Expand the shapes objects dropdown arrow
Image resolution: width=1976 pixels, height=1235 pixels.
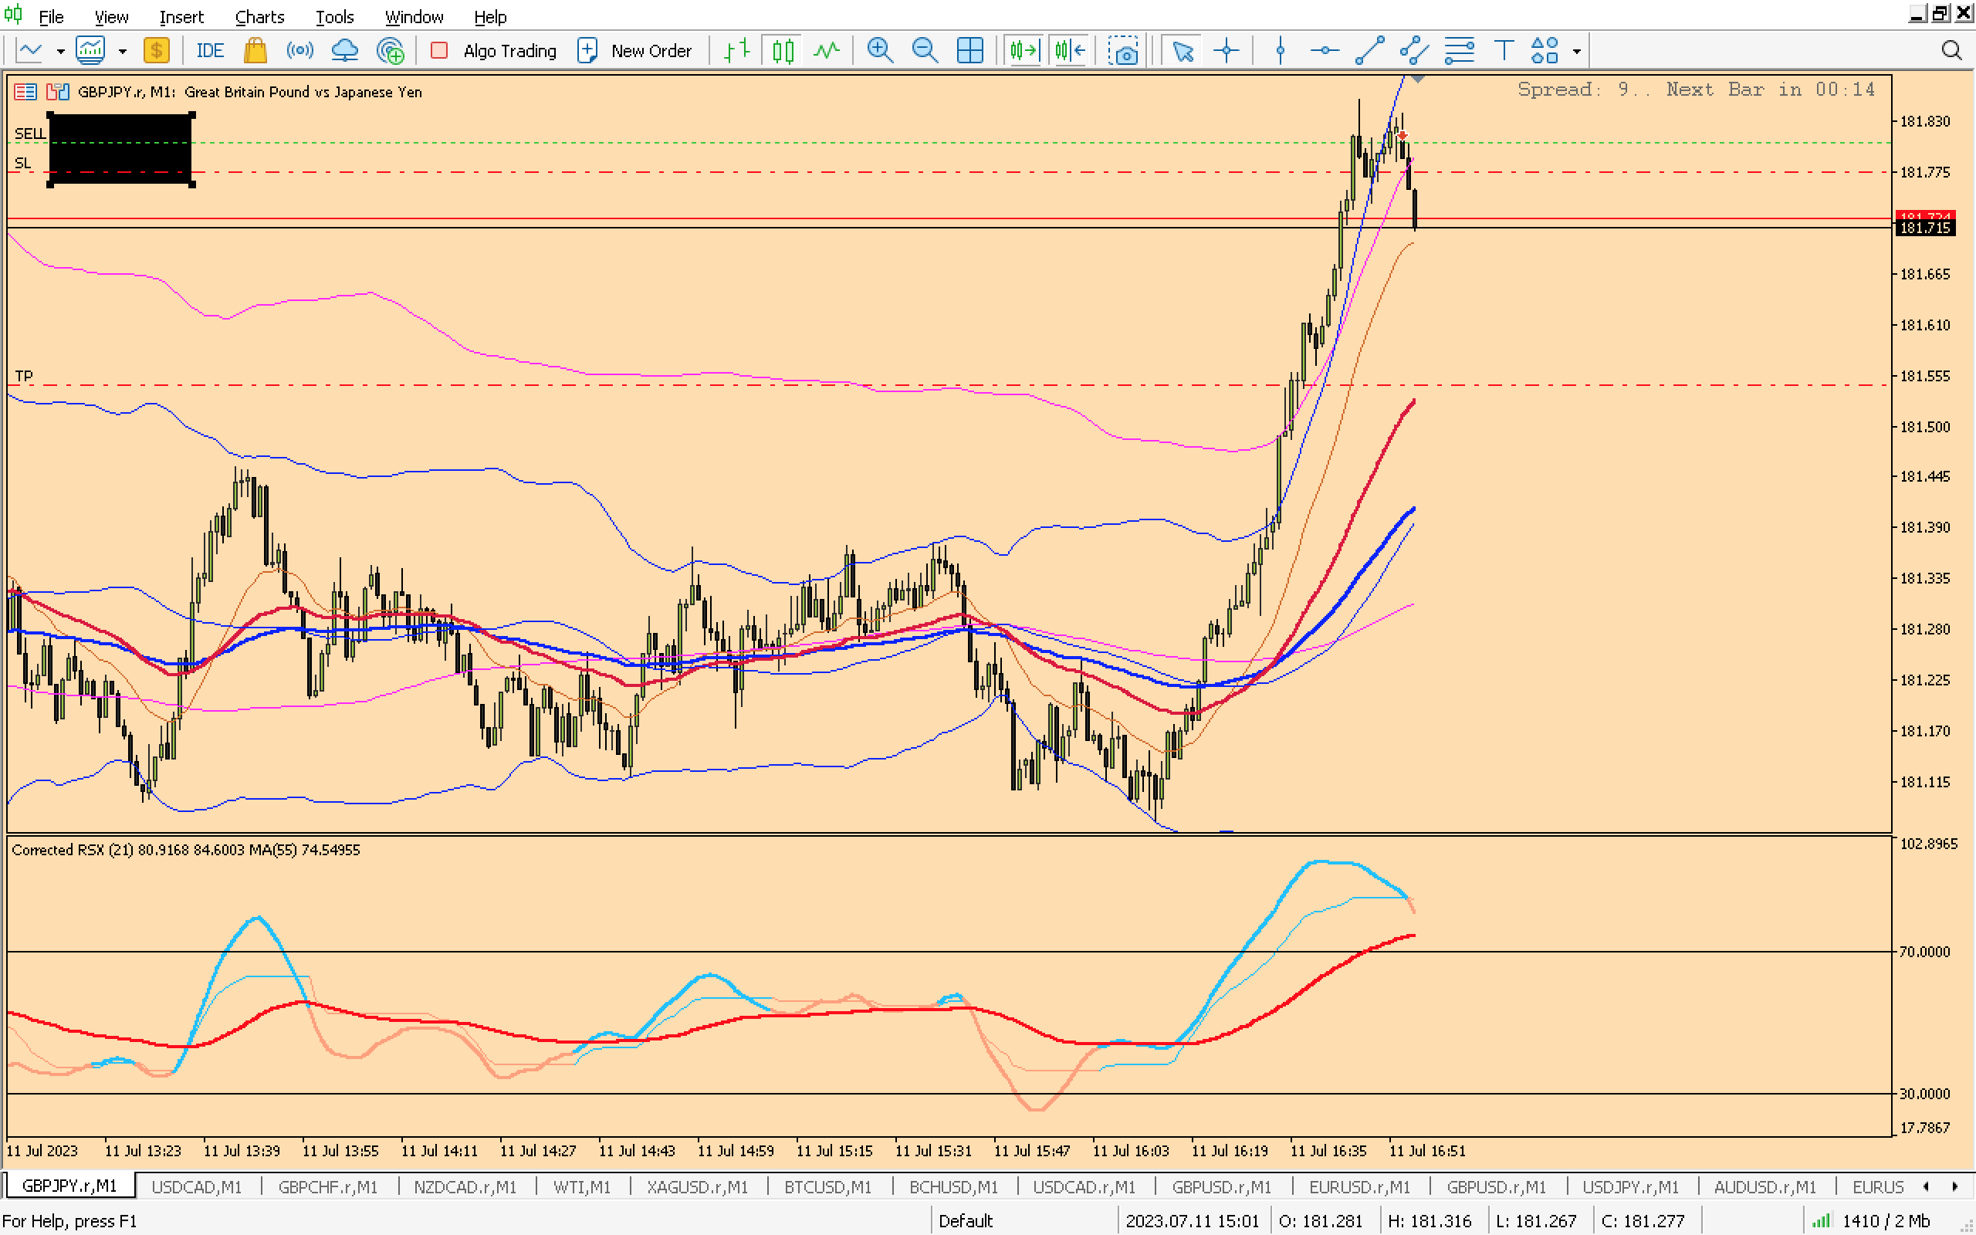pyautogui.click(x=1577, y=51)
